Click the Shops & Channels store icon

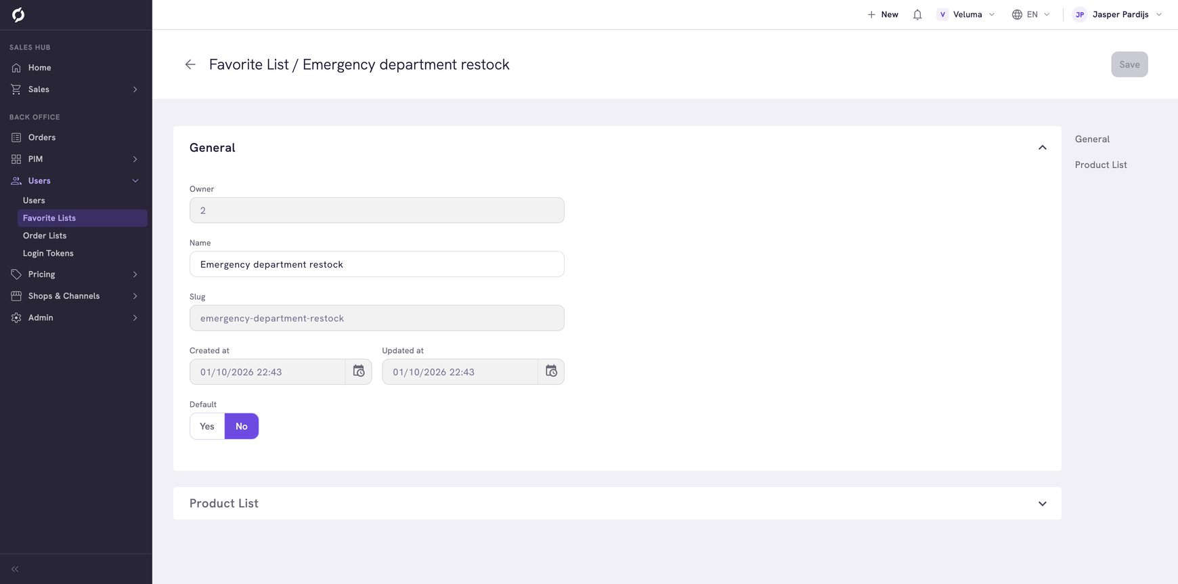click(x=16, y=296)
